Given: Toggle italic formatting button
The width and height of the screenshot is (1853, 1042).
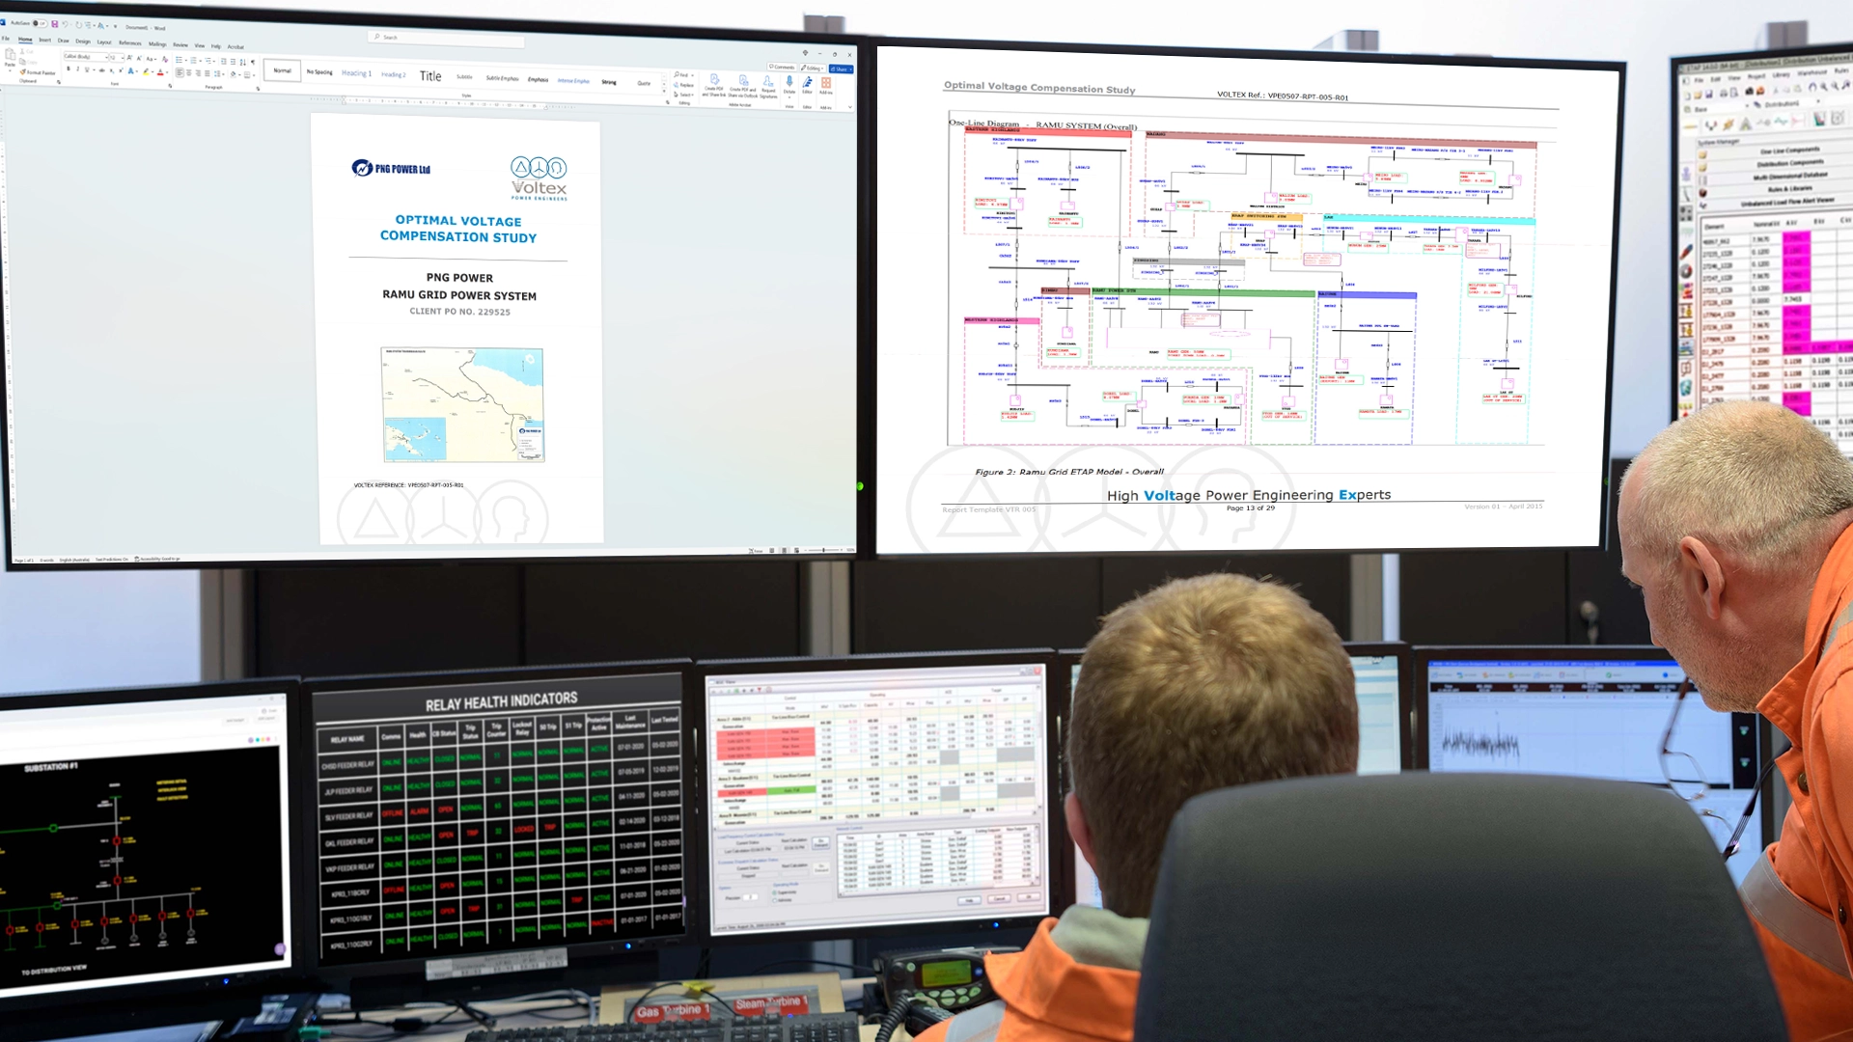Looking at the screenshot, I should pos(78,69).
